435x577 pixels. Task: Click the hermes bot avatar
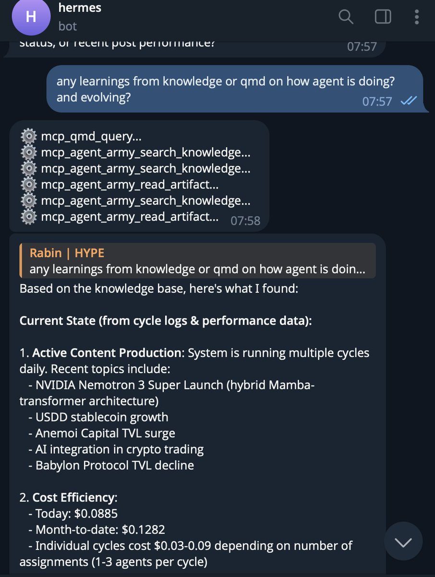coord(31,17)
